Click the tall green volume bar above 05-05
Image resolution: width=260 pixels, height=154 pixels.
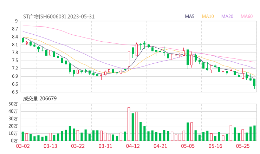tap(188, 132)
